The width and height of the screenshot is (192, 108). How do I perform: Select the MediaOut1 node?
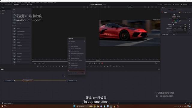tap(71, 80)
